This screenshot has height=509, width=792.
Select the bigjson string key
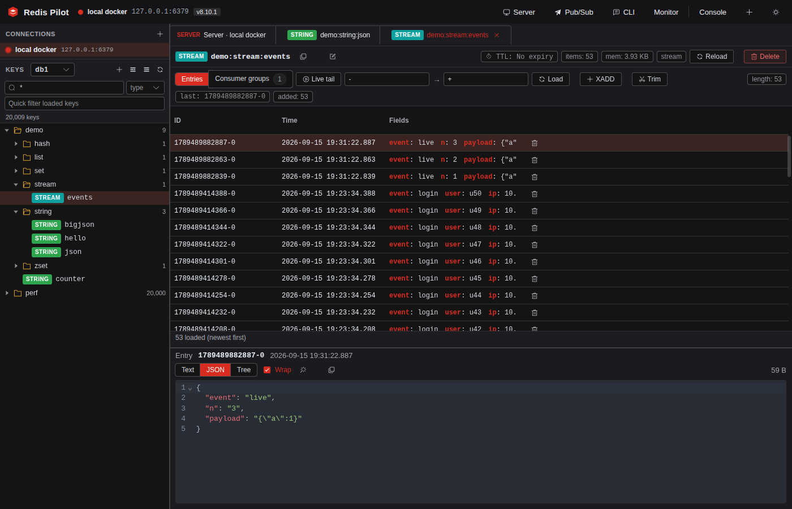coord(85,225)
